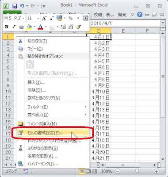168x177 pixels.
Task: Select the column D header
Action: [x=99, y=31]
